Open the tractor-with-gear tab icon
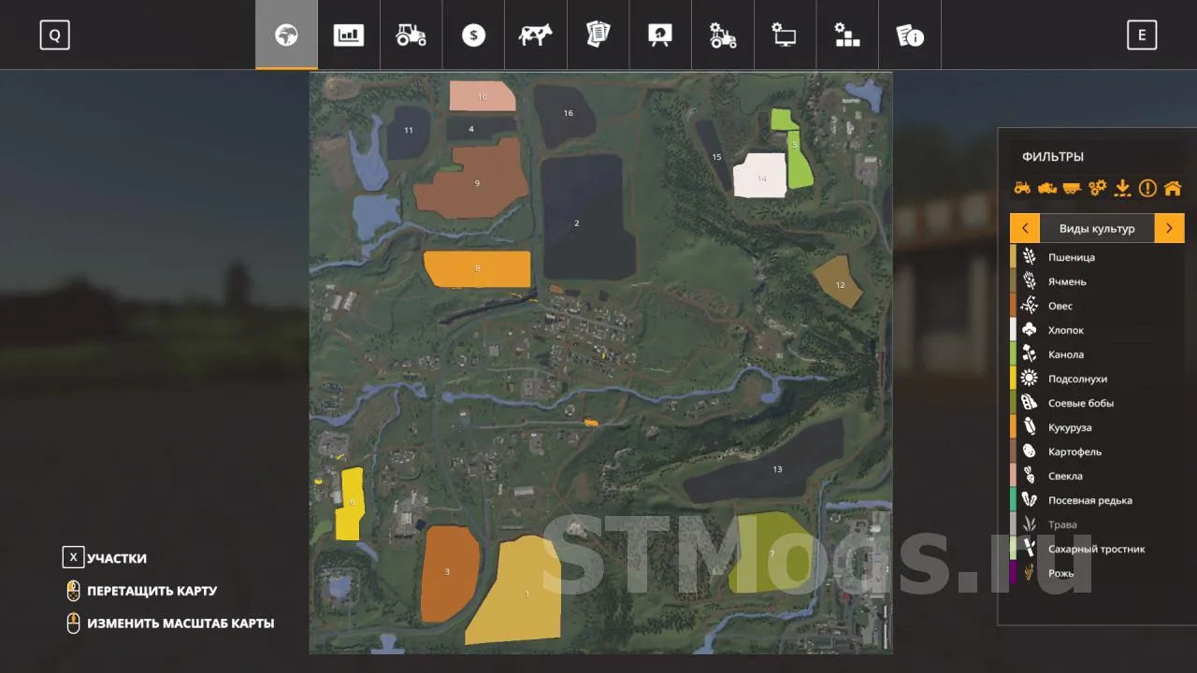The image size is (1197, 673). coord(723,36)
